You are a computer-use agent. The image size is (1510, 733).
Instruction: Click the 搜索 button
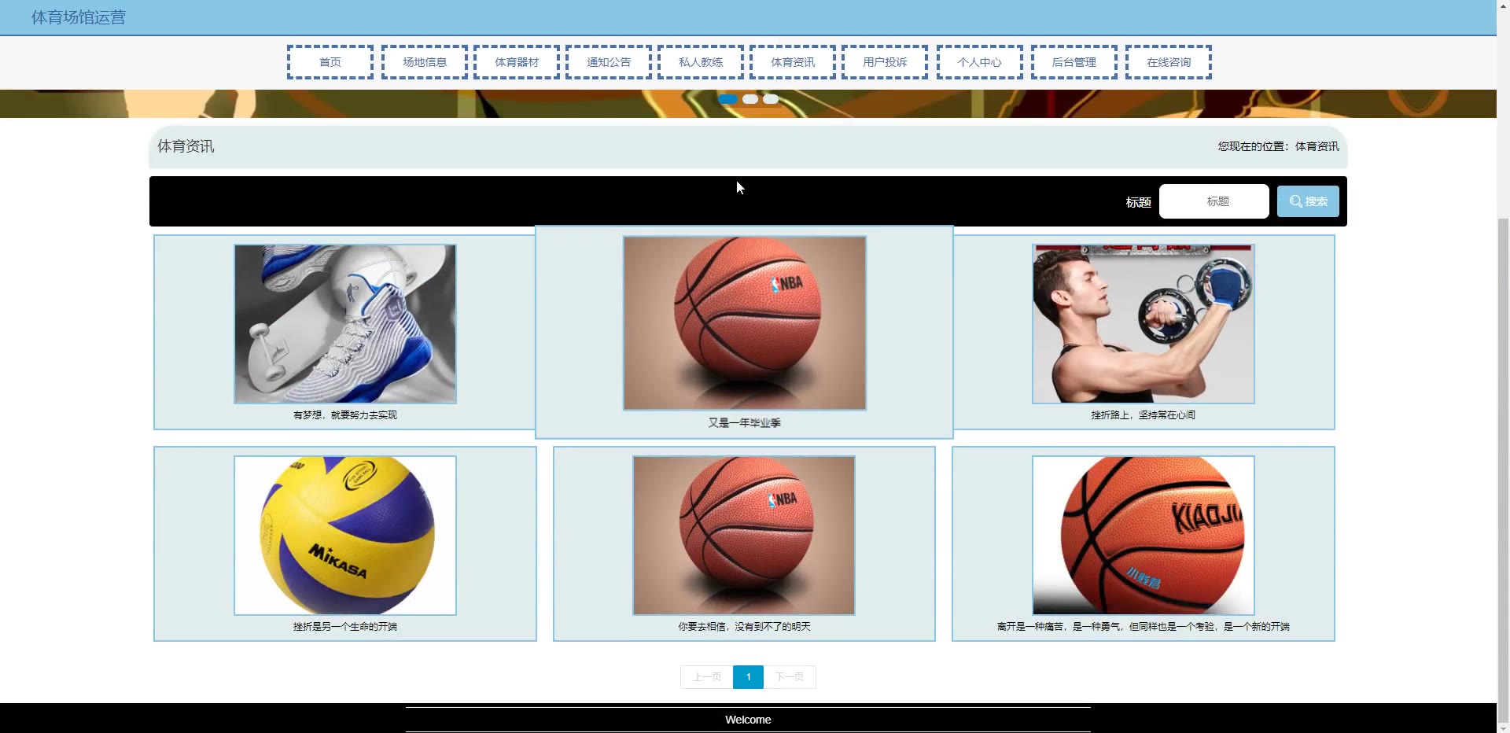coord(1308,201)
